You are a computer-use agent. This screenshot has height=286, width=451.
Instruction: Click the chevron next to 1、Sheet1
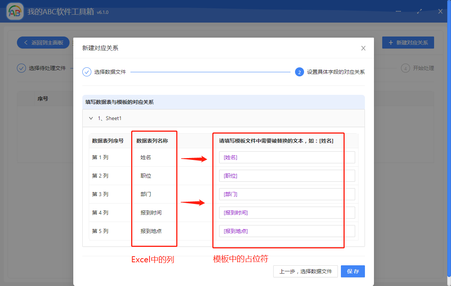coord(91,118)
